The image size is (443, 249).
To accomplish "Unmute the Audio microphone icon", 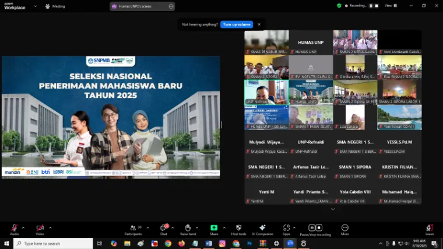I will tap(14, 228).
